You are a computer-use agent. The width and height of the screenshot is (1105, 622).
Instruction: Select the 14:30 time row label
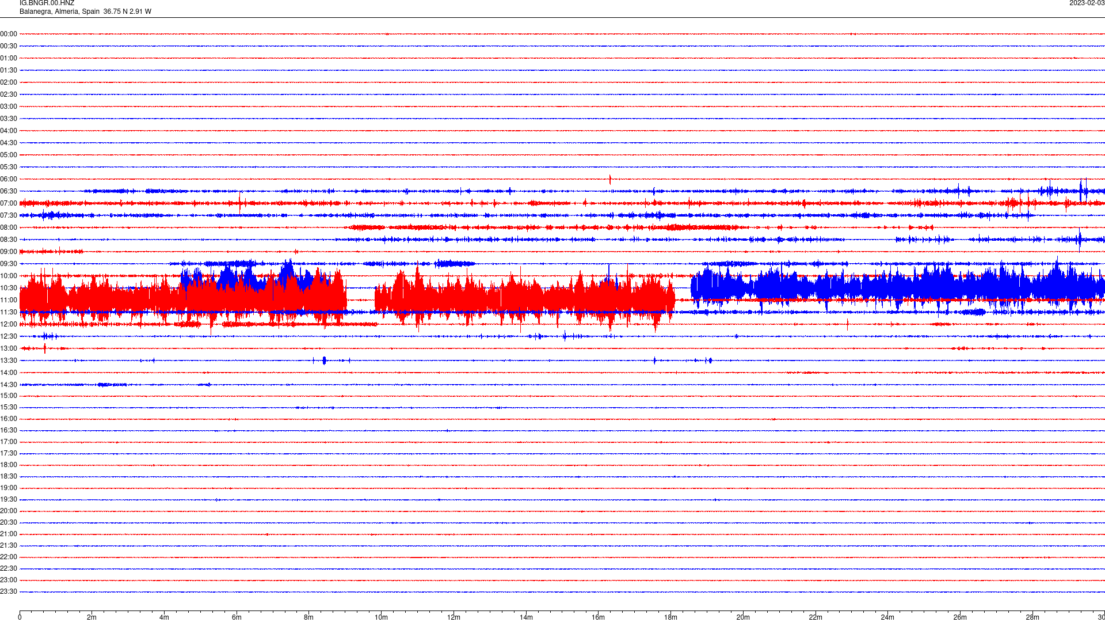point(9,385)
